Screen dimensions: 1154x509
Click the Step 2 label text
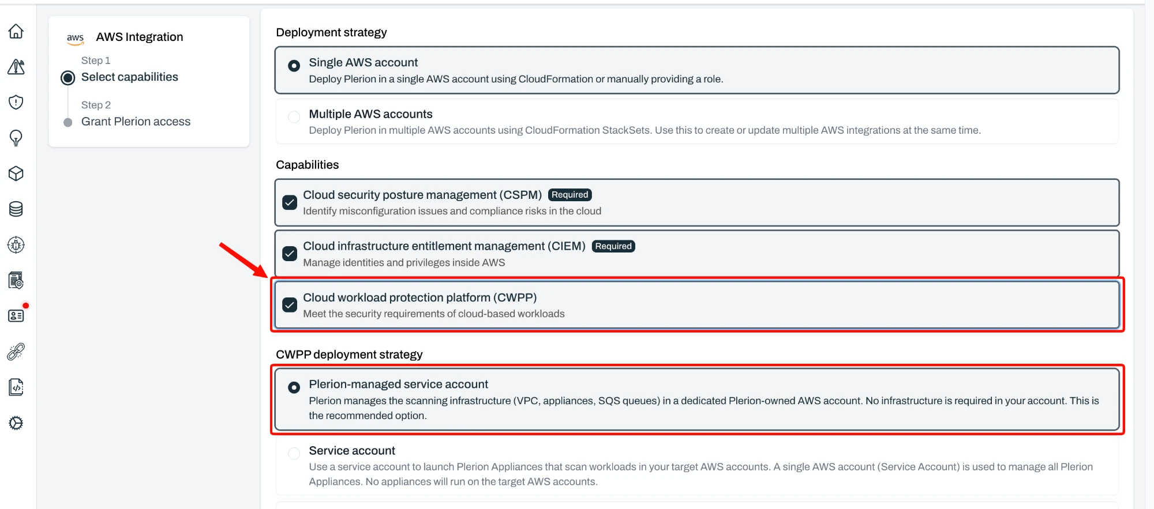(96, 105)
